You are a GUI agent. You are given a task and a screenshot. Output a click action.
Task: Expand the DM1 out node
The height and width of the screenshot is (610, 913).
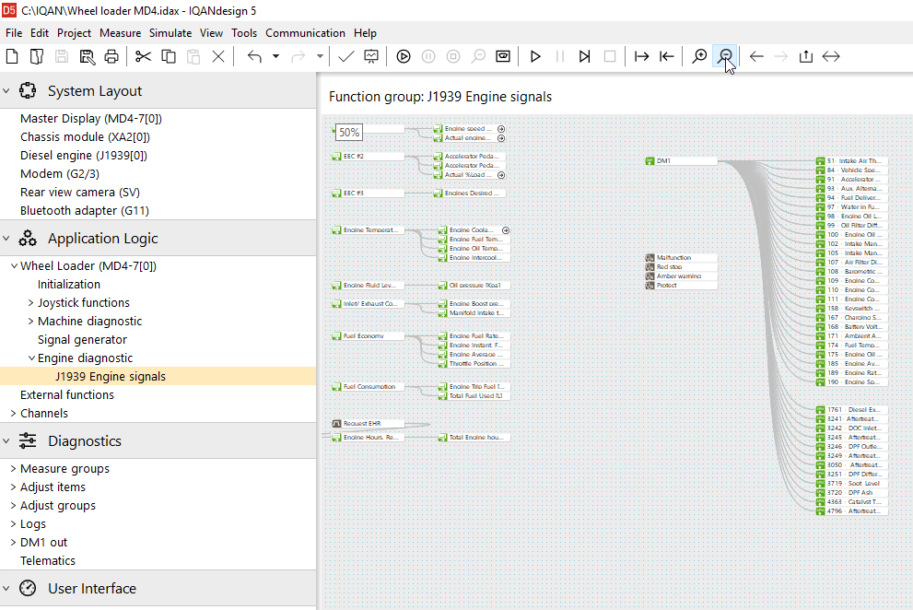(x=14, y=543)
